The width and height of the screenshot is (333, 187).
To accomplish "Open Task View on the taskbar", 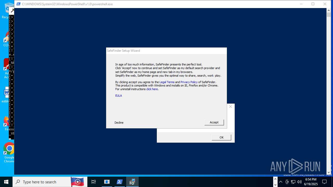I will click(x=94, y=182).
